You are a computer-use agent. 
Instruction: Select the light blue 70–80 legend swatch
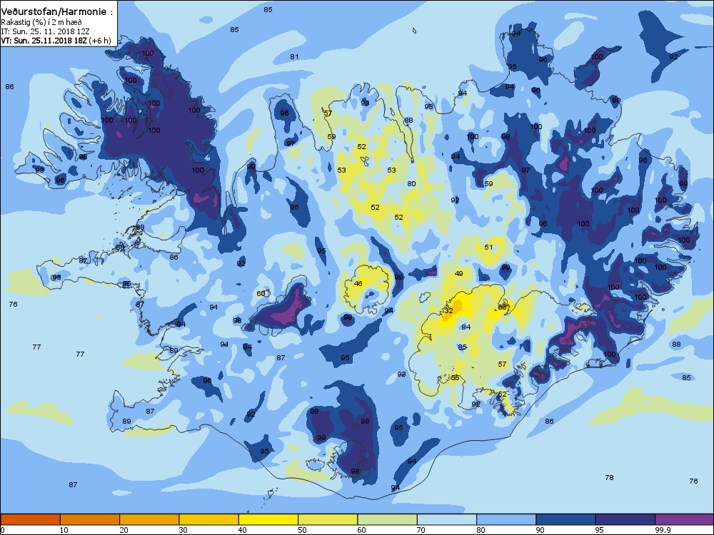(447, 519)
